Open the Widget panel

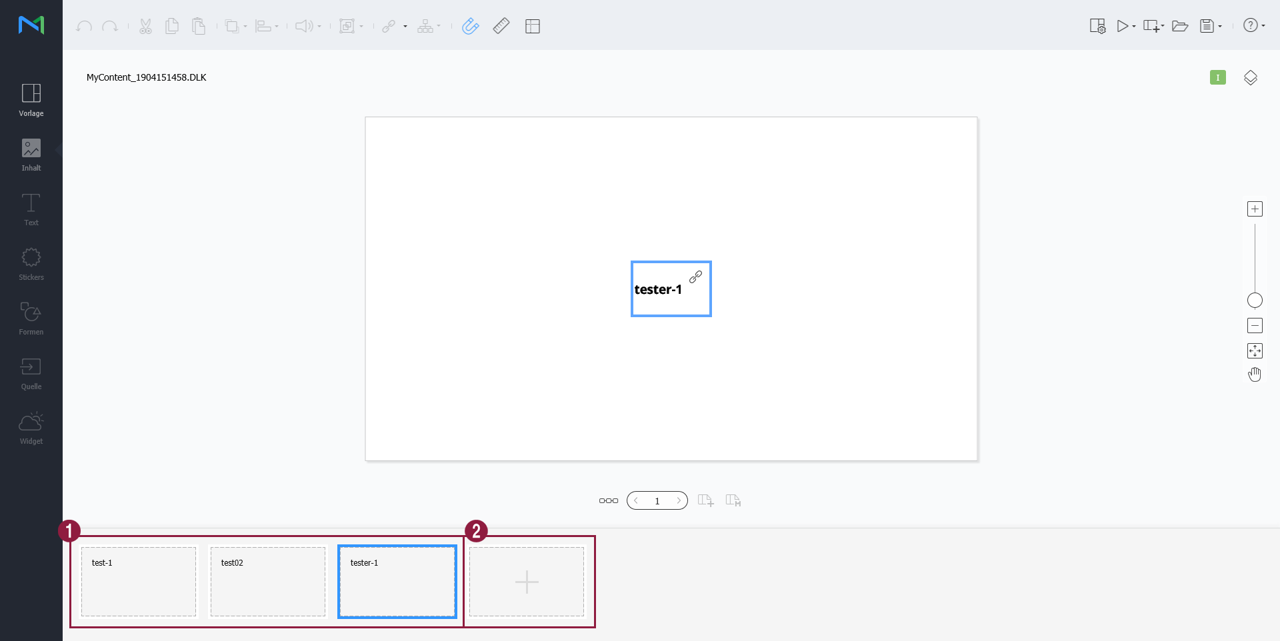click(31, 428)
